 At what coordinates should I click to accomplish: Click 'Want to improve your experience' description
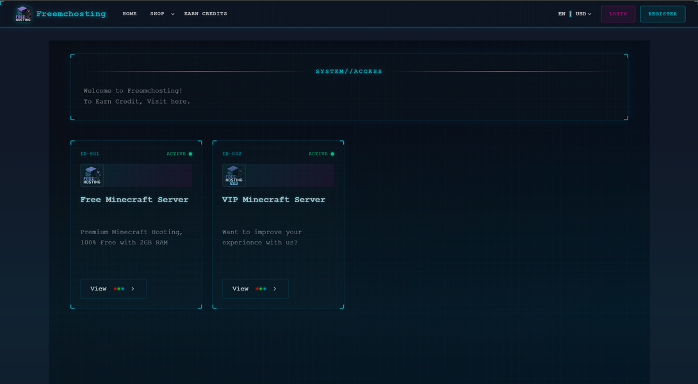262,237
